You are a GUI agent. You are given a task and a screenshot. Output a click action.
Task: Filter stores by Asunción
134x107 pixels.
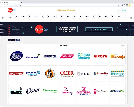(11, 40)
